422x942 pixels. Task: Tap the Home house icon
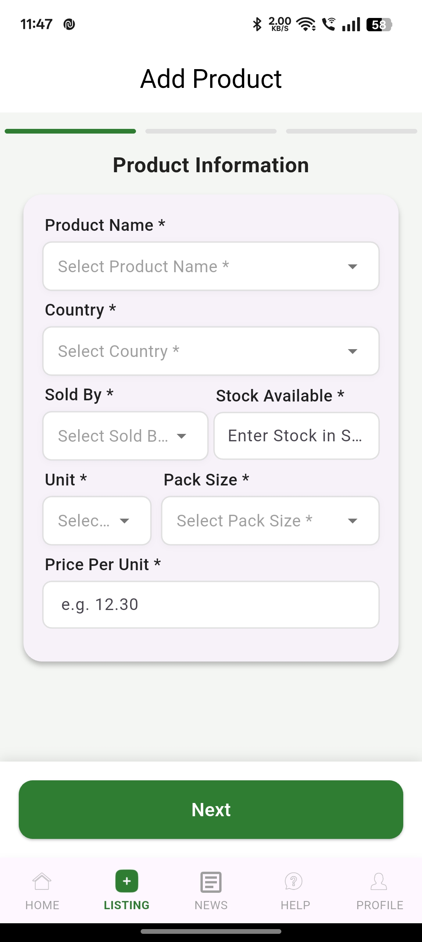[x=42, y=881]
